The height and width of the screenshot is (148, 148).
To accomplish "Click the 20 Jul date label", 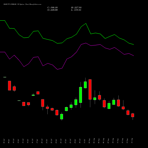I will click(42, 141).
